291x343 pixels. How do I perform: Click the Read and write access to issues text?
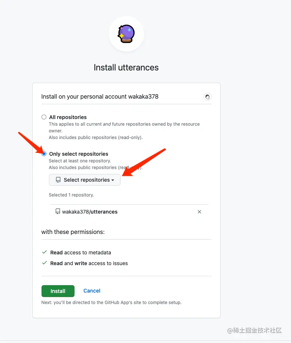[x=89, y=263]
